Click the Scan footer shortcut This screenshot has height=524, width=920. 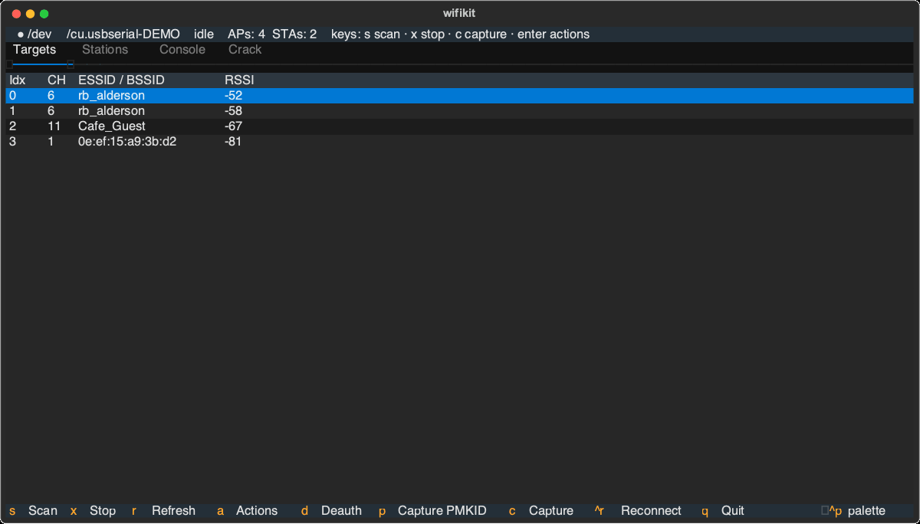(x=33, y=510)
